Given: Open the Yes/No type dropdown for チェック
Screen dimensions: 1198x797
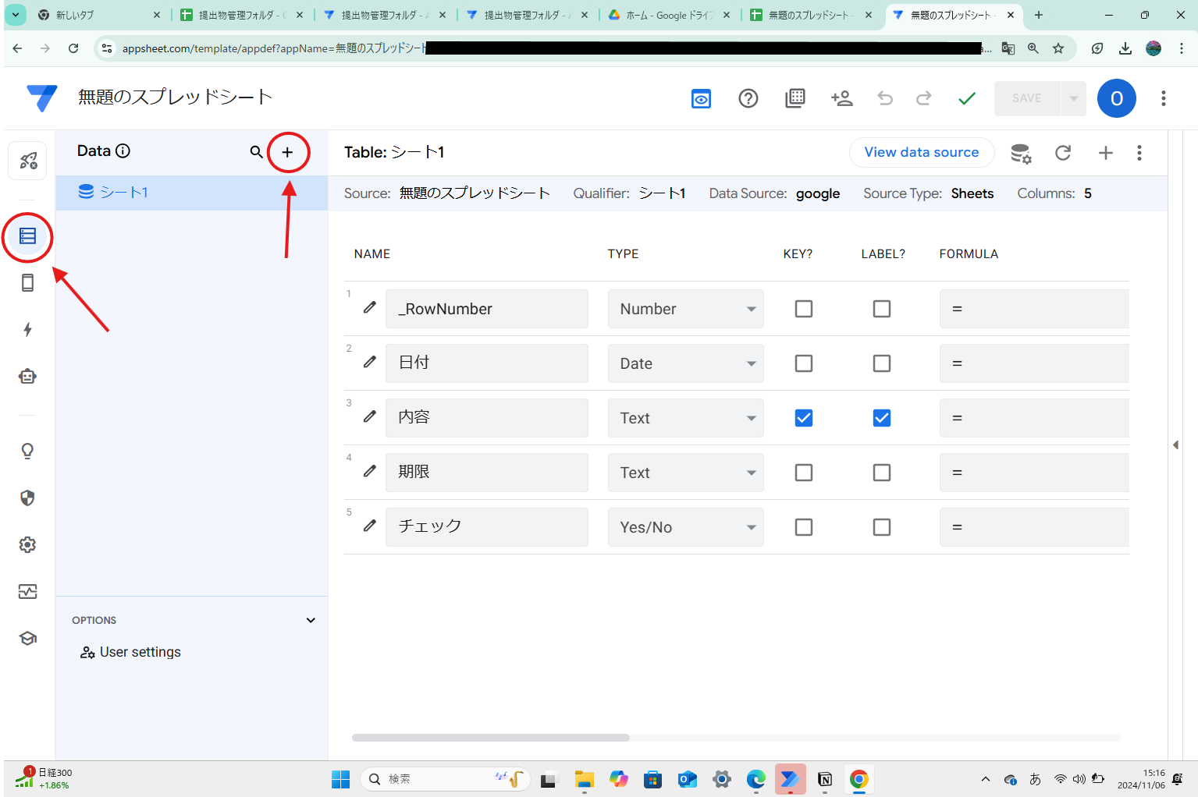Looking at the screenshot, I should click(x=686, y=527).
